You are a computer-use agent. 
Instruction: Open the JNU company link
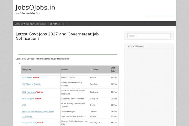(24, 105)
